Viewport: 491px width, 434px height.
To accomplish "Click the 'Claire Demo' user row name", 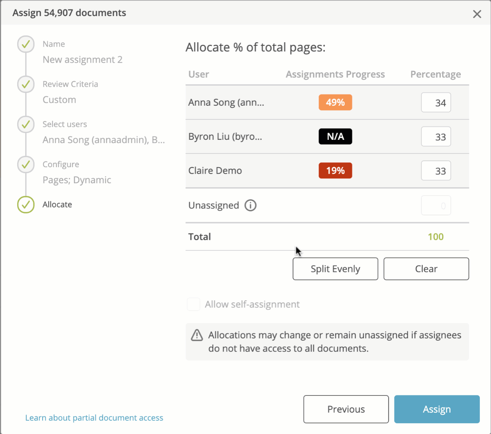I will 215,171.
